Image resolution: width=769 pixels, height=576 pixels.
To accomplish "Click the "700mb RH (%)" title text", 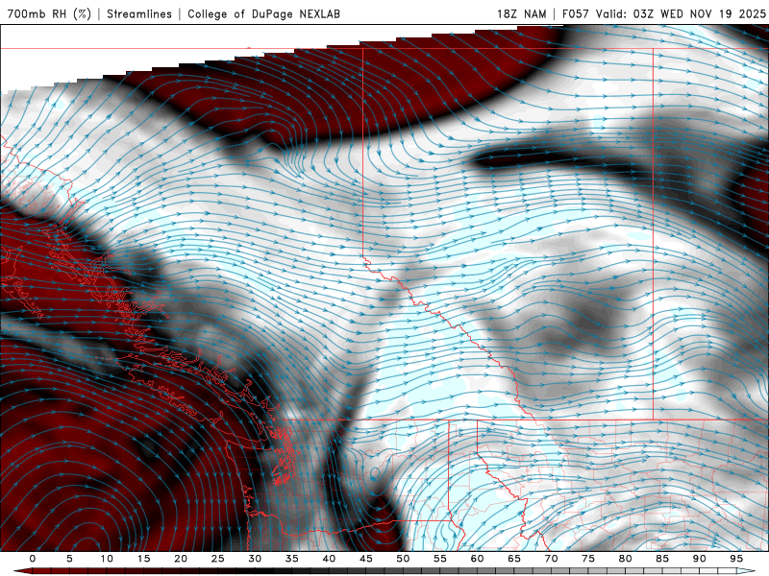I will click(x=49, y=13).
